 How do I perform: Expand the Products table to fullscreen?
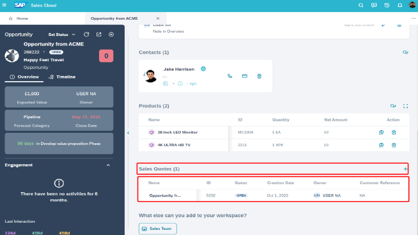click(x=405, y=106)
